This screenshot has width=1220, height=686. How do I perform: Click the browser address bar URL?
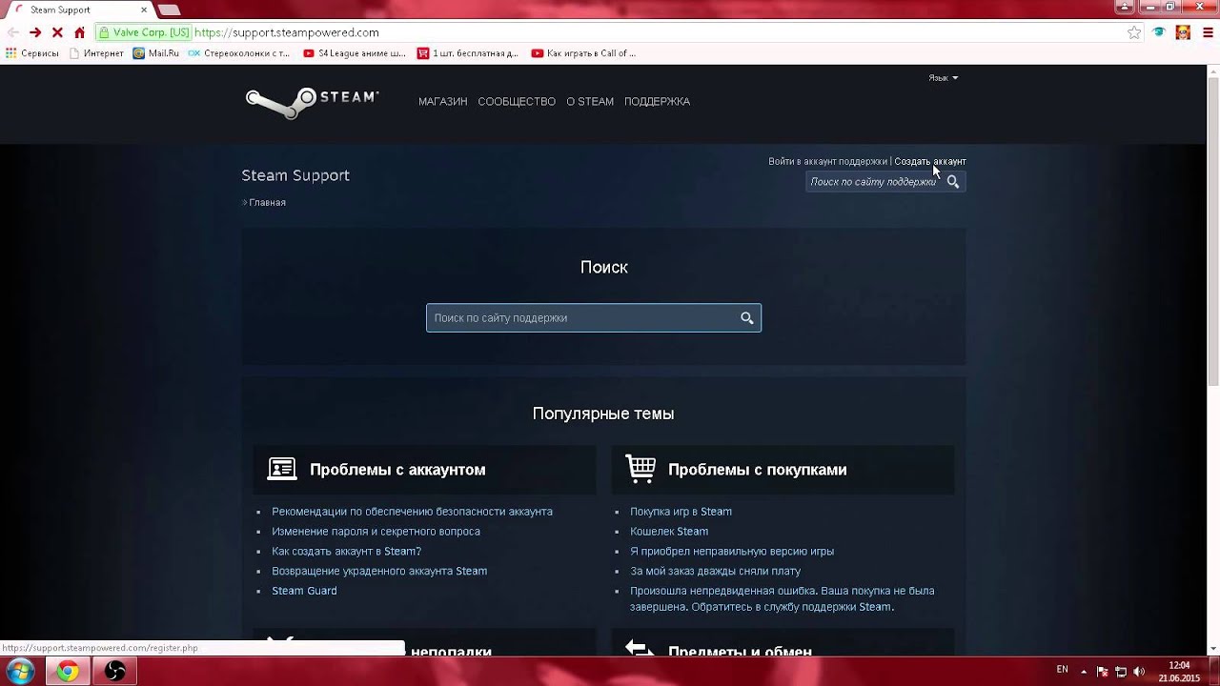tap(287, 32)
